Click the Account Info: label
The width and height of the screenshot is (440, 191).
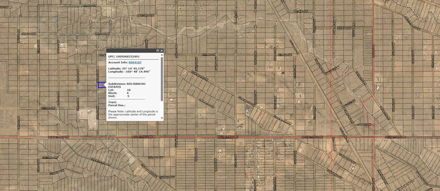pyautogui.click(x=118, y=63)
